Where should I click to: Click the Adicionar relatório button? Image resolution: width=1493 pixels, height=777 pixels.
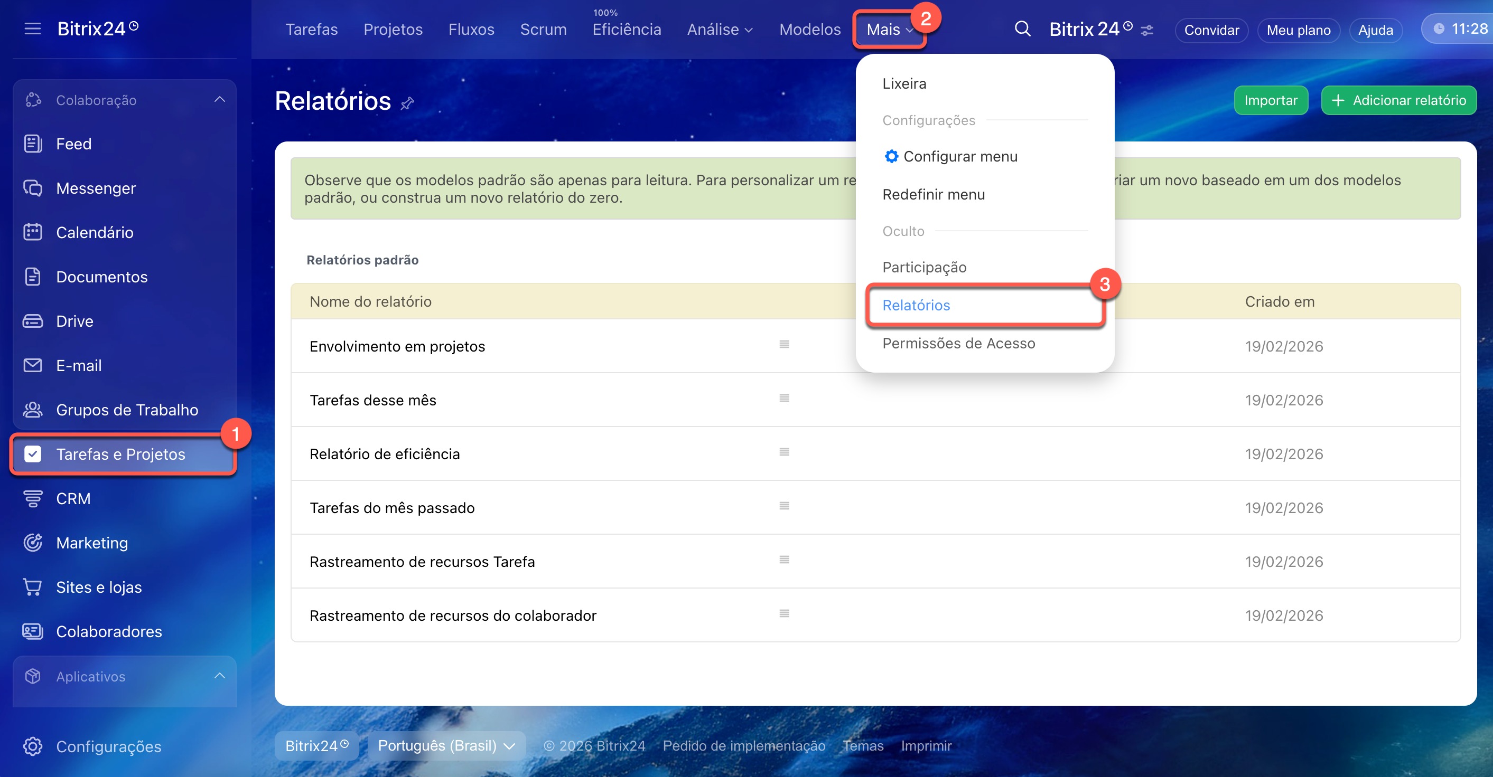(1398, 100)
